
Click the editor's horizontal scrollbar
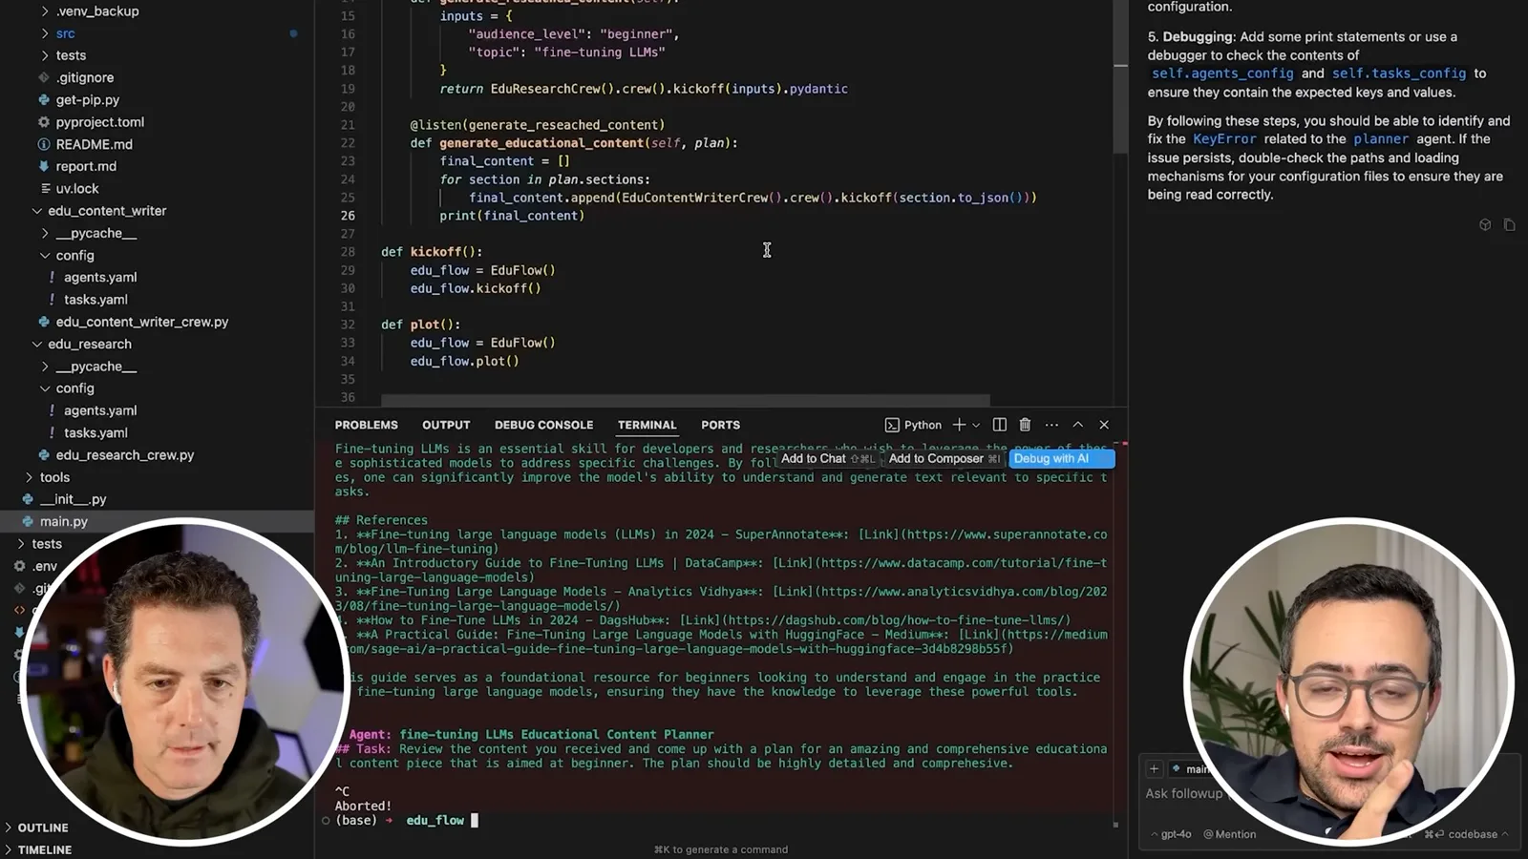(x=686, y=401)
